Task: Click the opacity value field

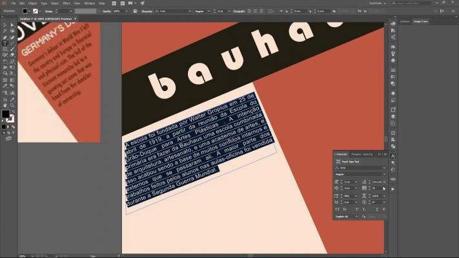Action: coord(118,11)
